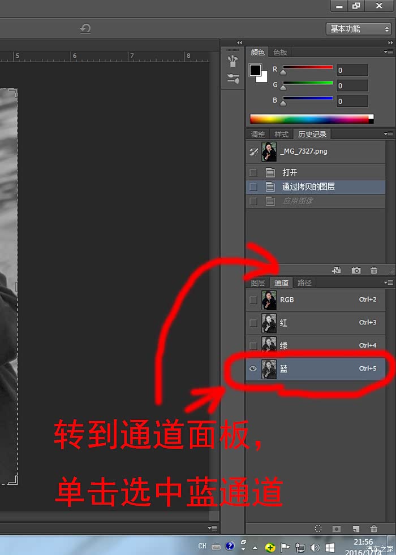
Task: Click the keyboard input method icon
Action: pyautogui.click(x=216, y=547)
